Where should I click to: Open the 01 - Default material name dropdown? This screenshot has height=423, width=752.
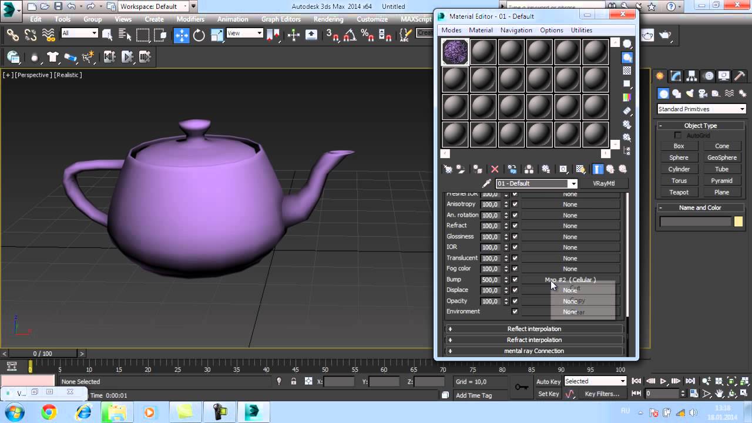[536, 183]
